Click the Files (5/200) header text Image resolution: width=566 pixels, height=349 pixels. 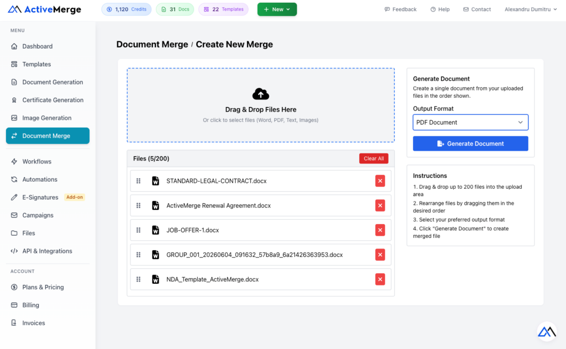pos(151,158)
